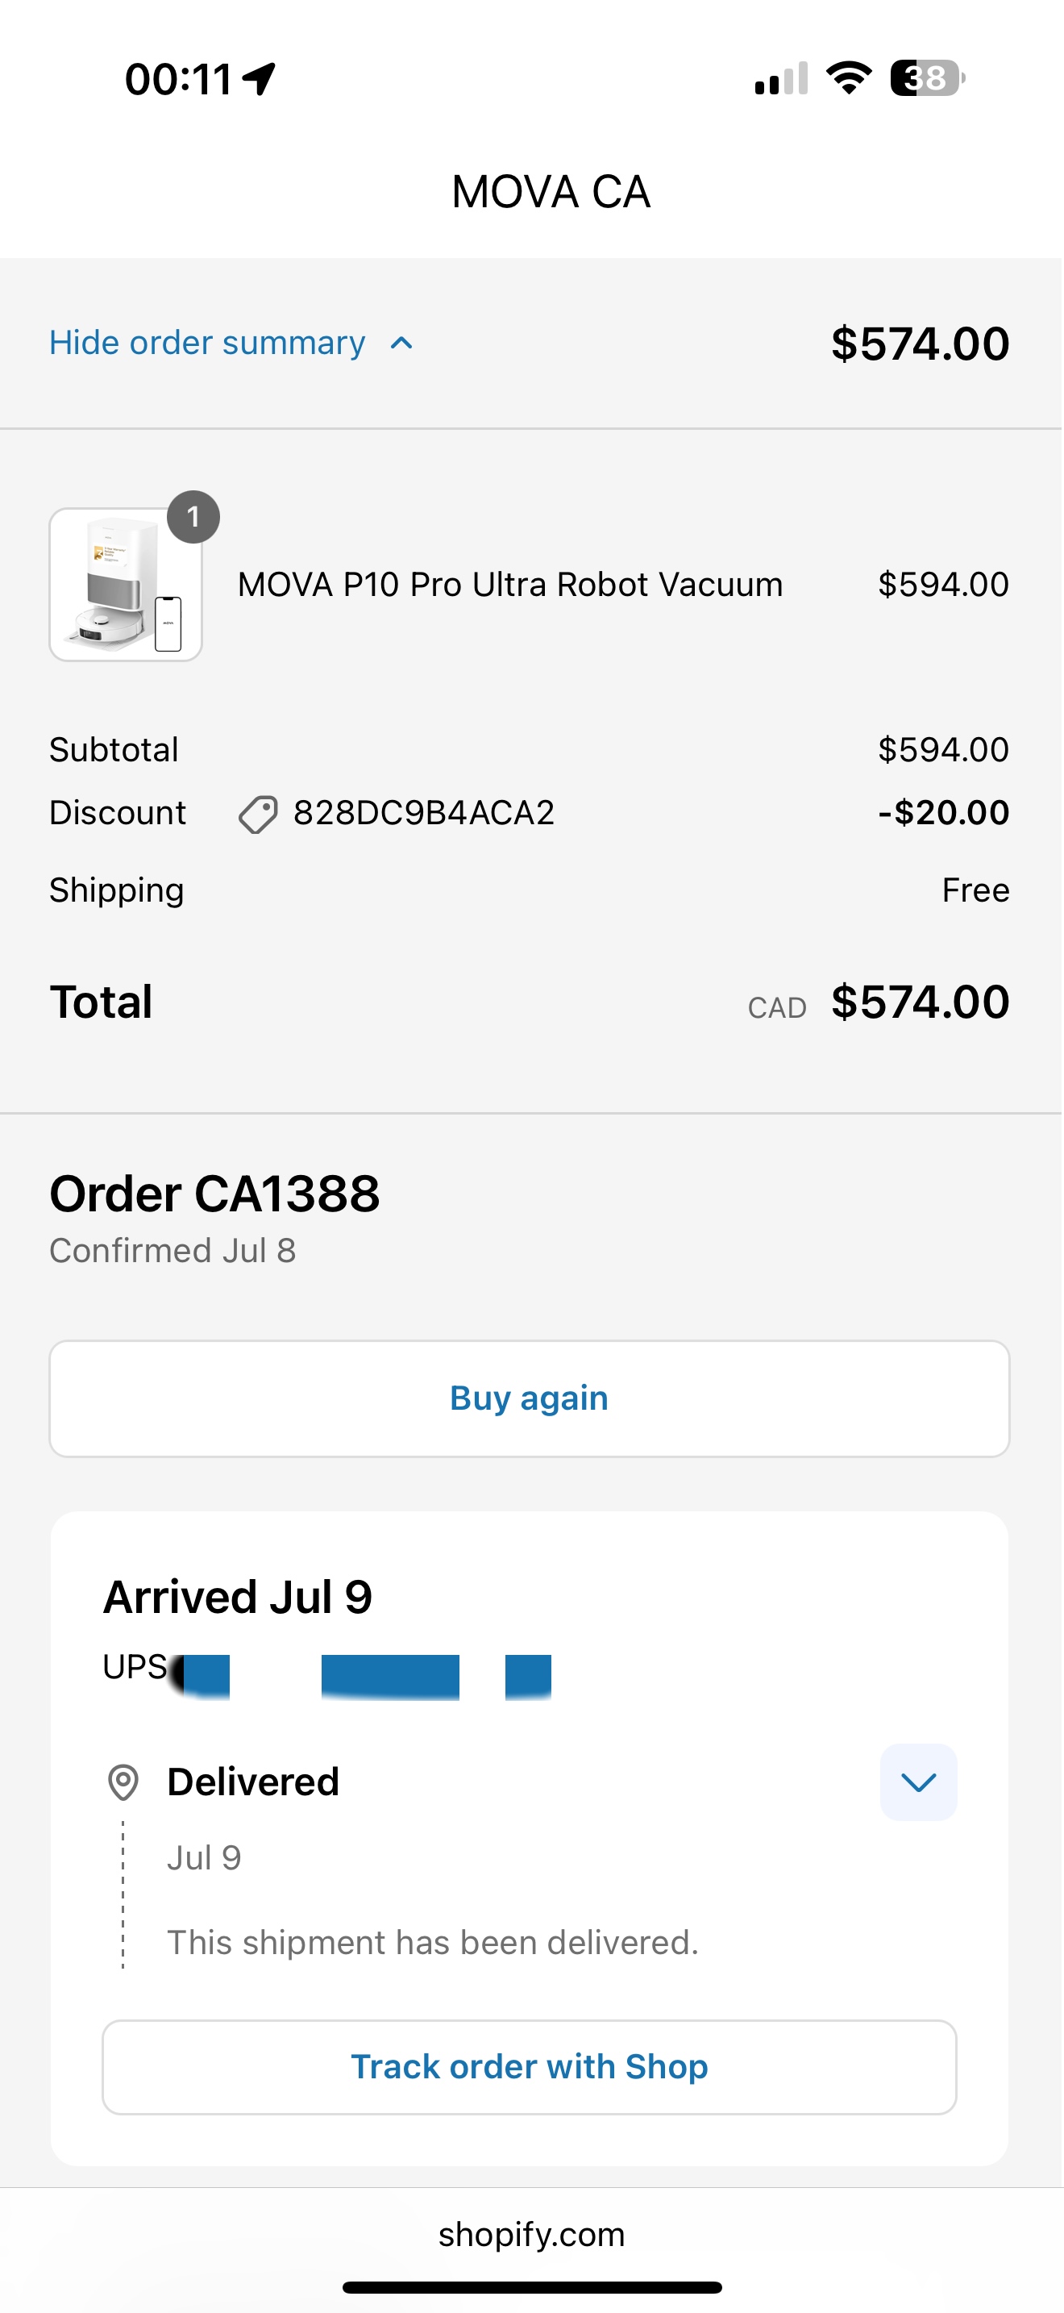1064x2313 pixels.
Task: Tap the UPS tracking number link
Action: pos(368,1676)
